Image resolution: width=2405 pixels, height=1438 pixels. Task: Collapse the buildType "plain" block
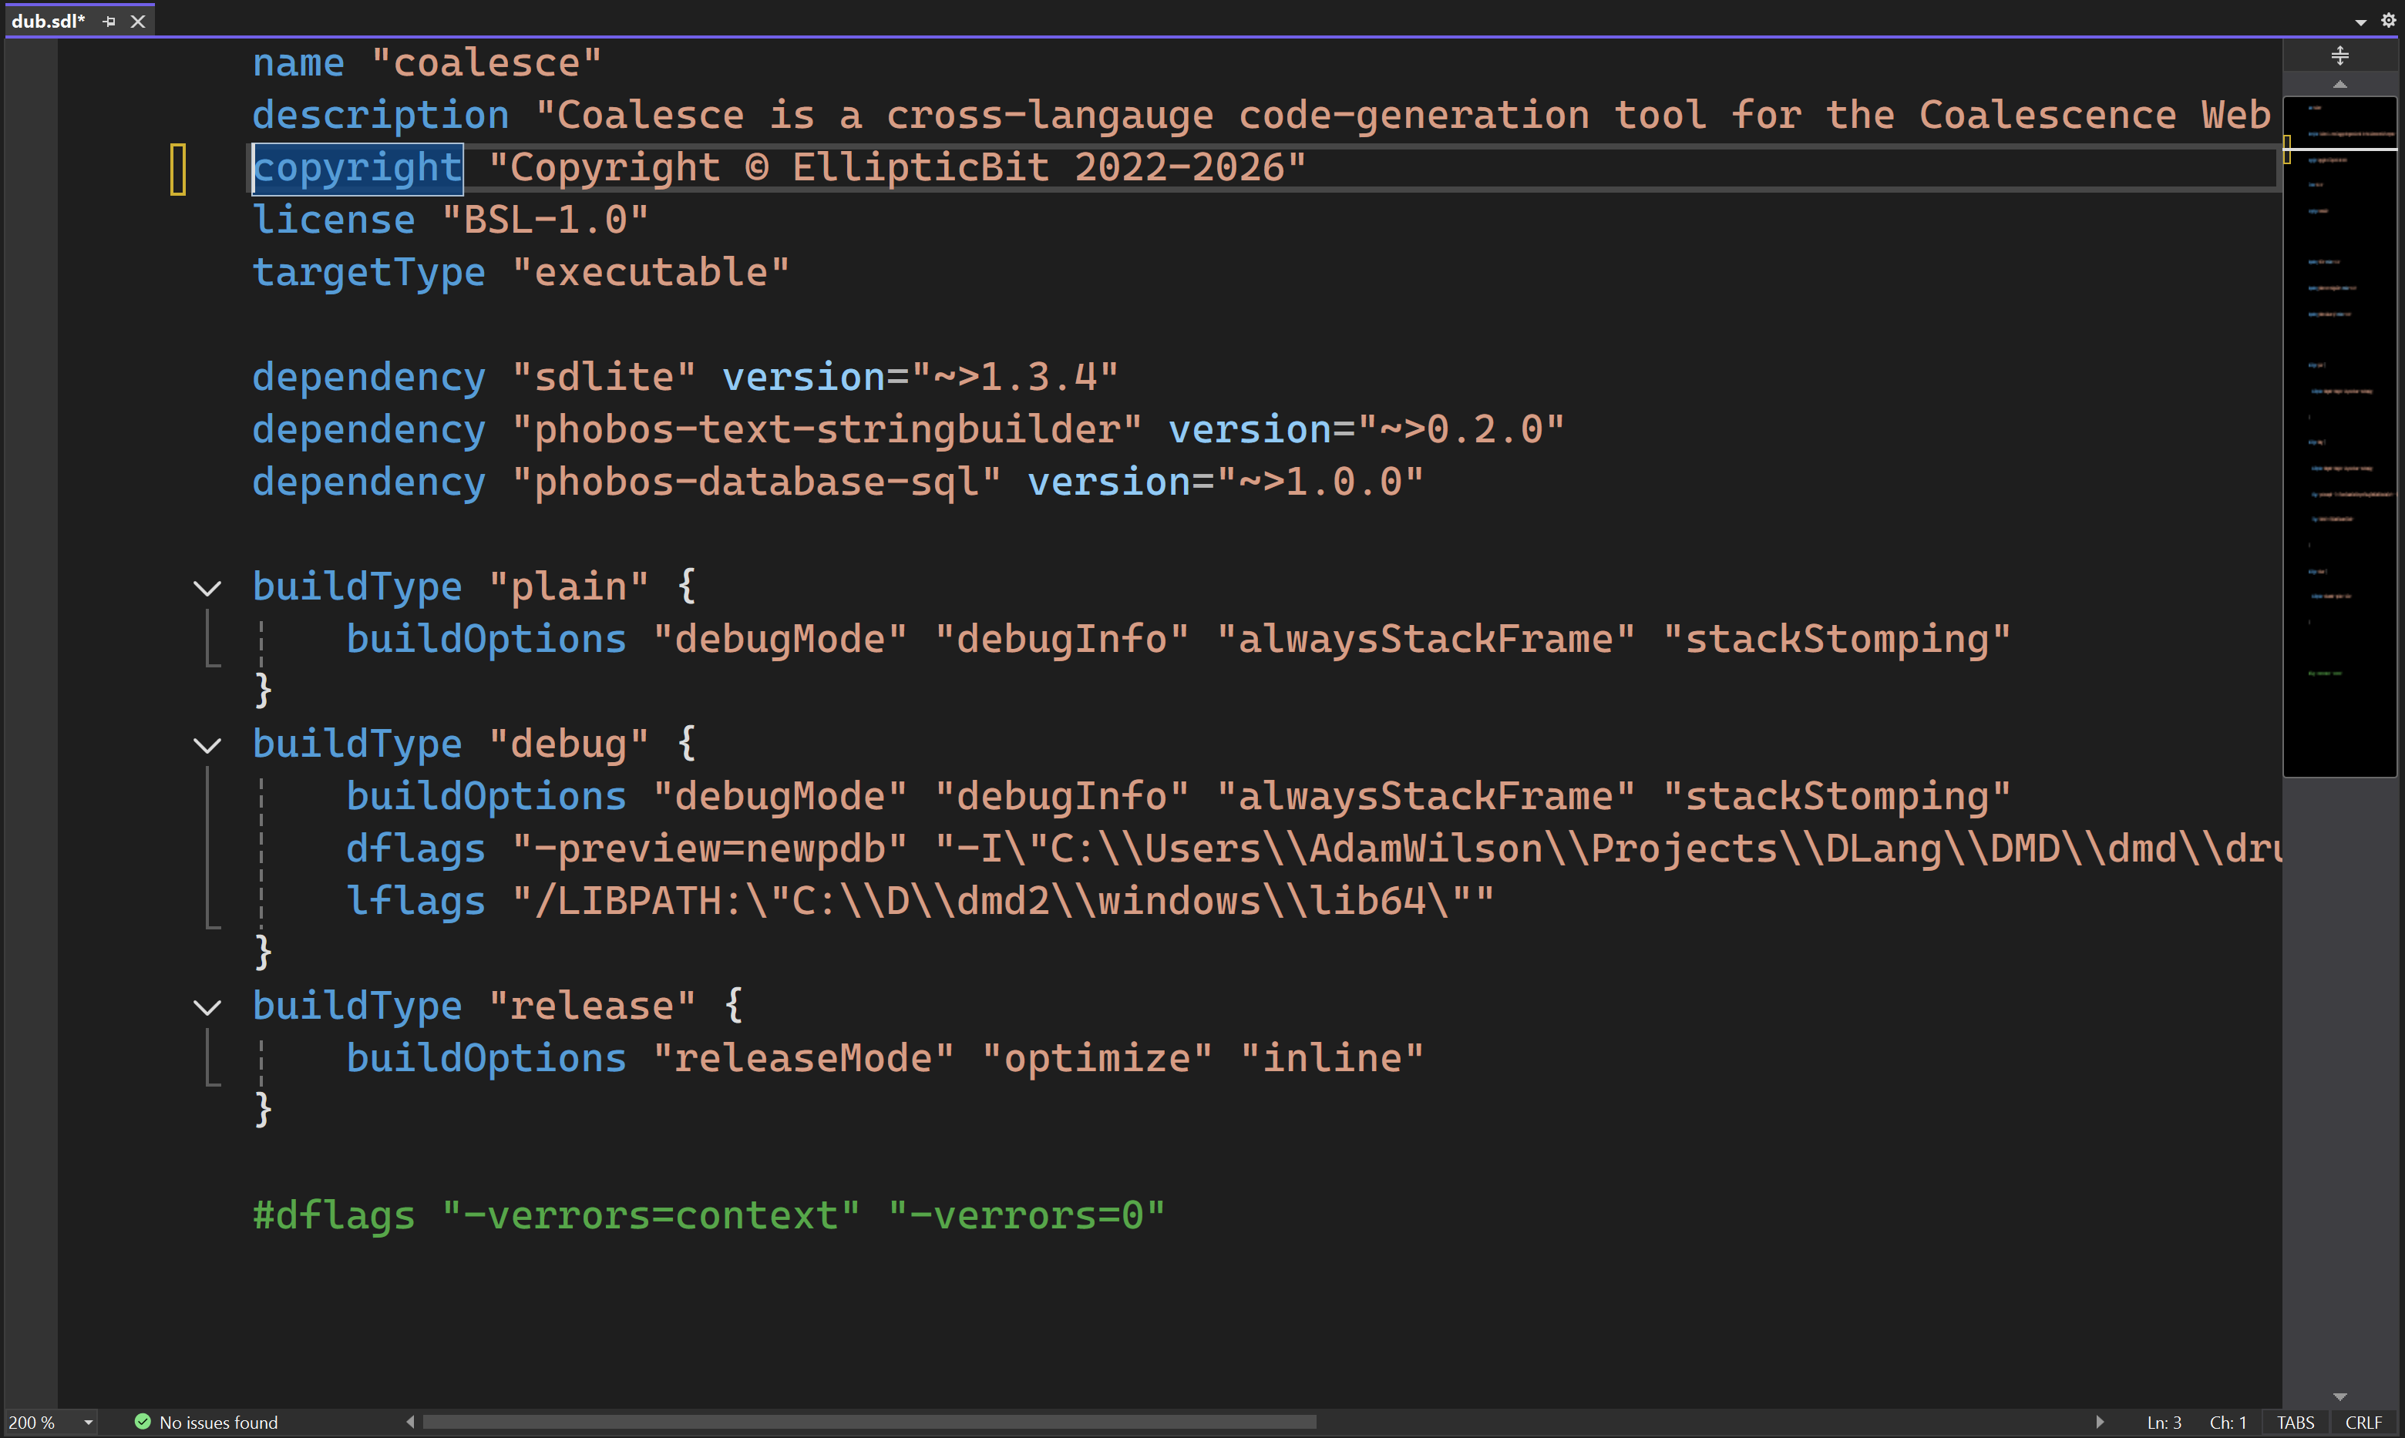tap(207, 588)
